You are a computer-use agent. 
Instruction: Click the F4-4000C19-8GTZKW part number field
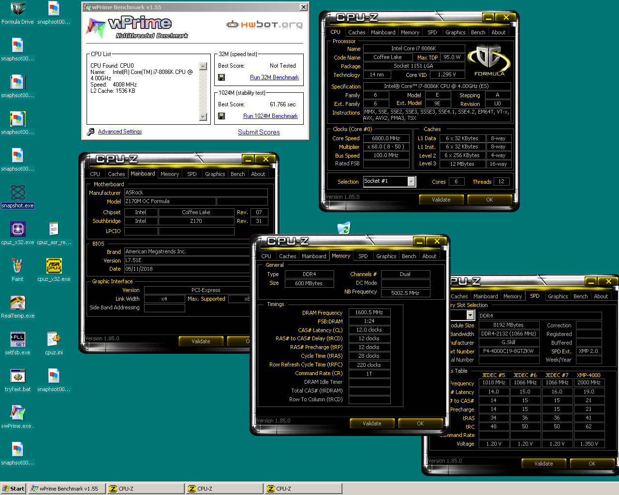click(509, 351)
